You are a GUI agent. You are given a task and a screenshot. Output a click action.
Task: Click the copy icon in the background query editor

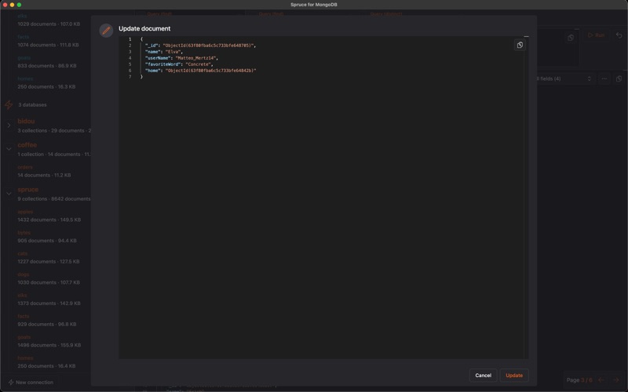pyautogui.click(x=571, y=38)
